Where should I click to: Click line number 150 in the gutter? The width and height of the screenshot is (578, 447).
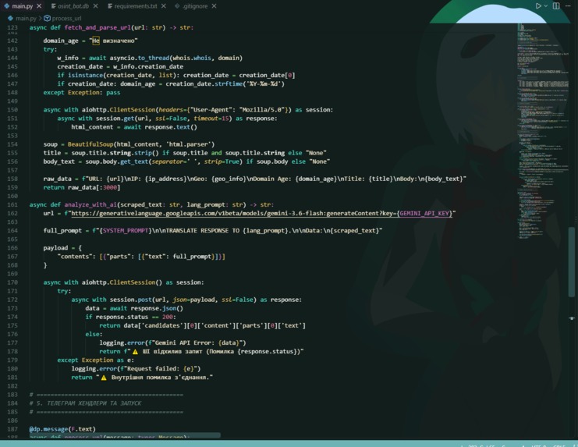[12, 109]
